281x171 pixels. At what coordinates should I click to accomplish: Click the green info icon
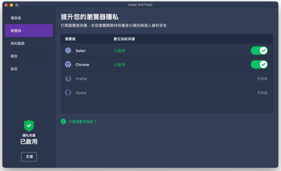(x=63, y=121)
